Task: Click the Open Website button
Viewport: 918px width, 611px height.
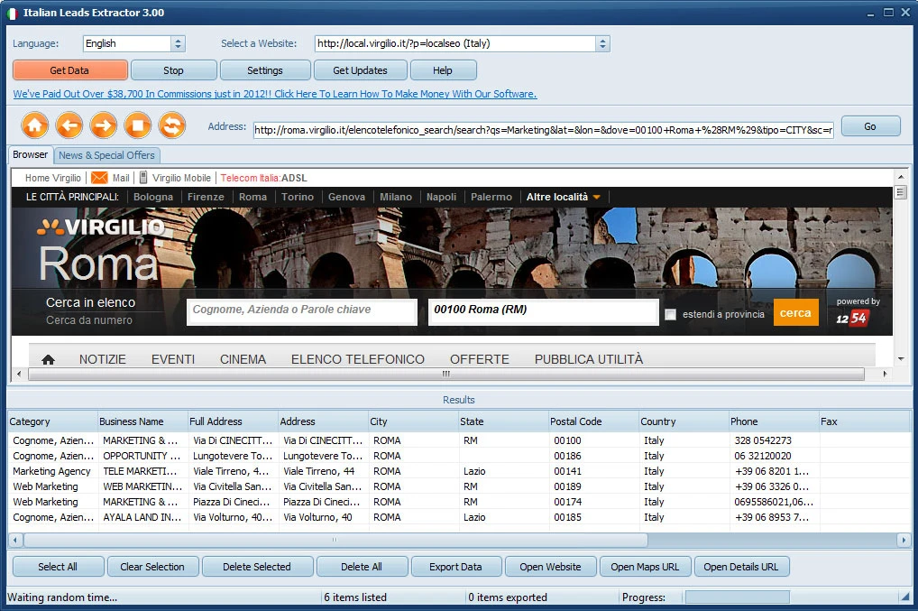Action: coord(550,567)
